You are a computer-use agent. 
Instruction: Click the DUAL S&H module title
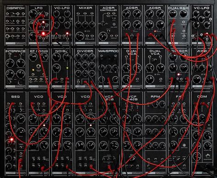click(178, 8)
